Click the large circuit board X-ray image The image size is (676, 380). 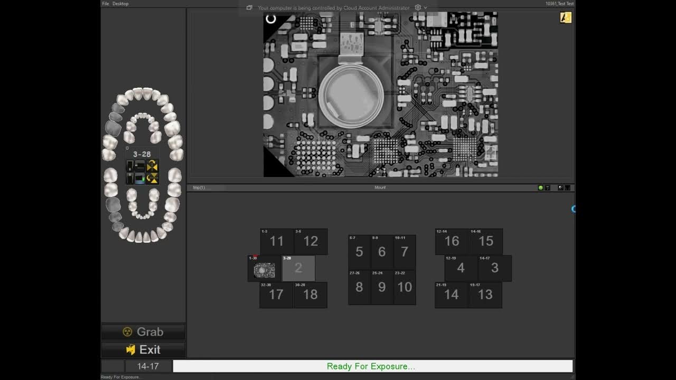(x=380, y=94)
